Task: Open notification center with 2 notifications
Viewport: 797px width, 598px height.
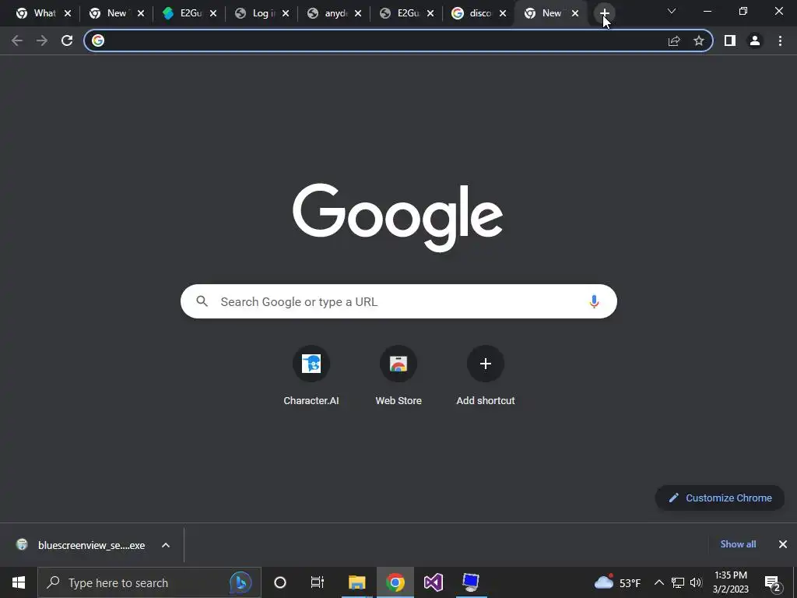Action: 773,582
